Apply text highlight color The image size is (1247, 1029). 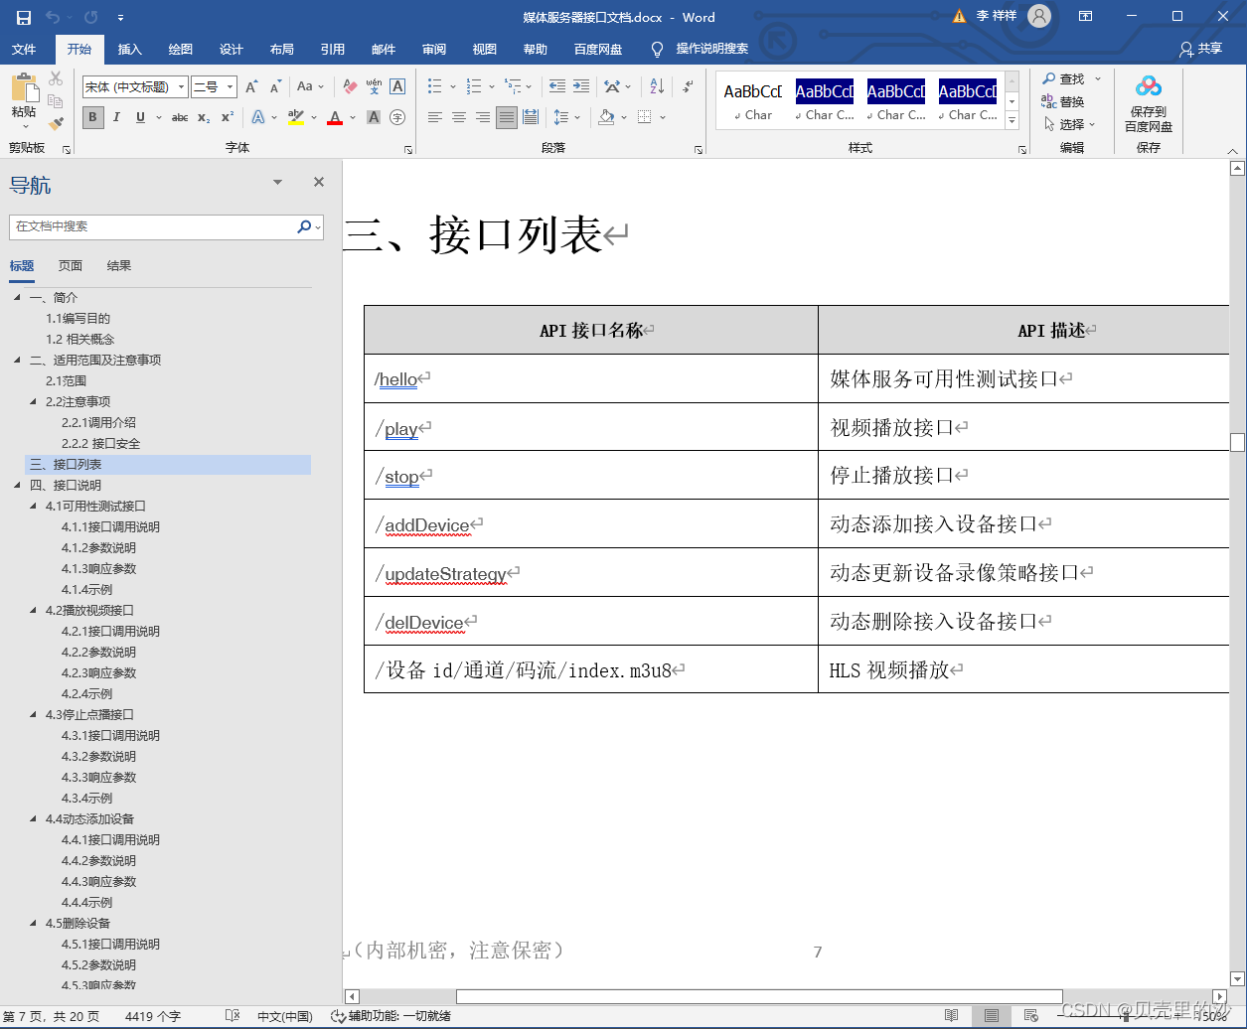pos(295,117)
